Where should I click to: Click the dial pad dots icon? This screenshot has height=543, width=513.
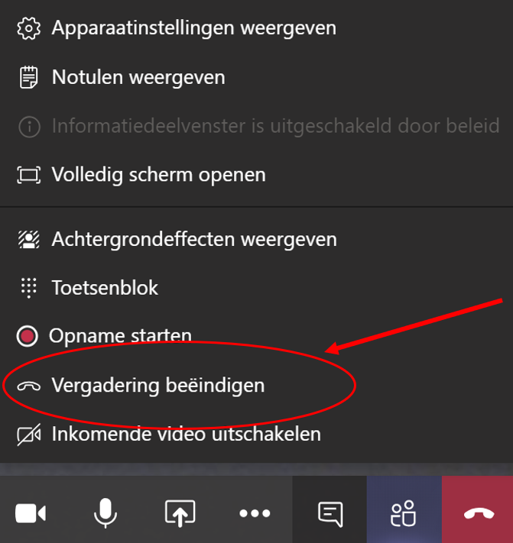(29, 288)
